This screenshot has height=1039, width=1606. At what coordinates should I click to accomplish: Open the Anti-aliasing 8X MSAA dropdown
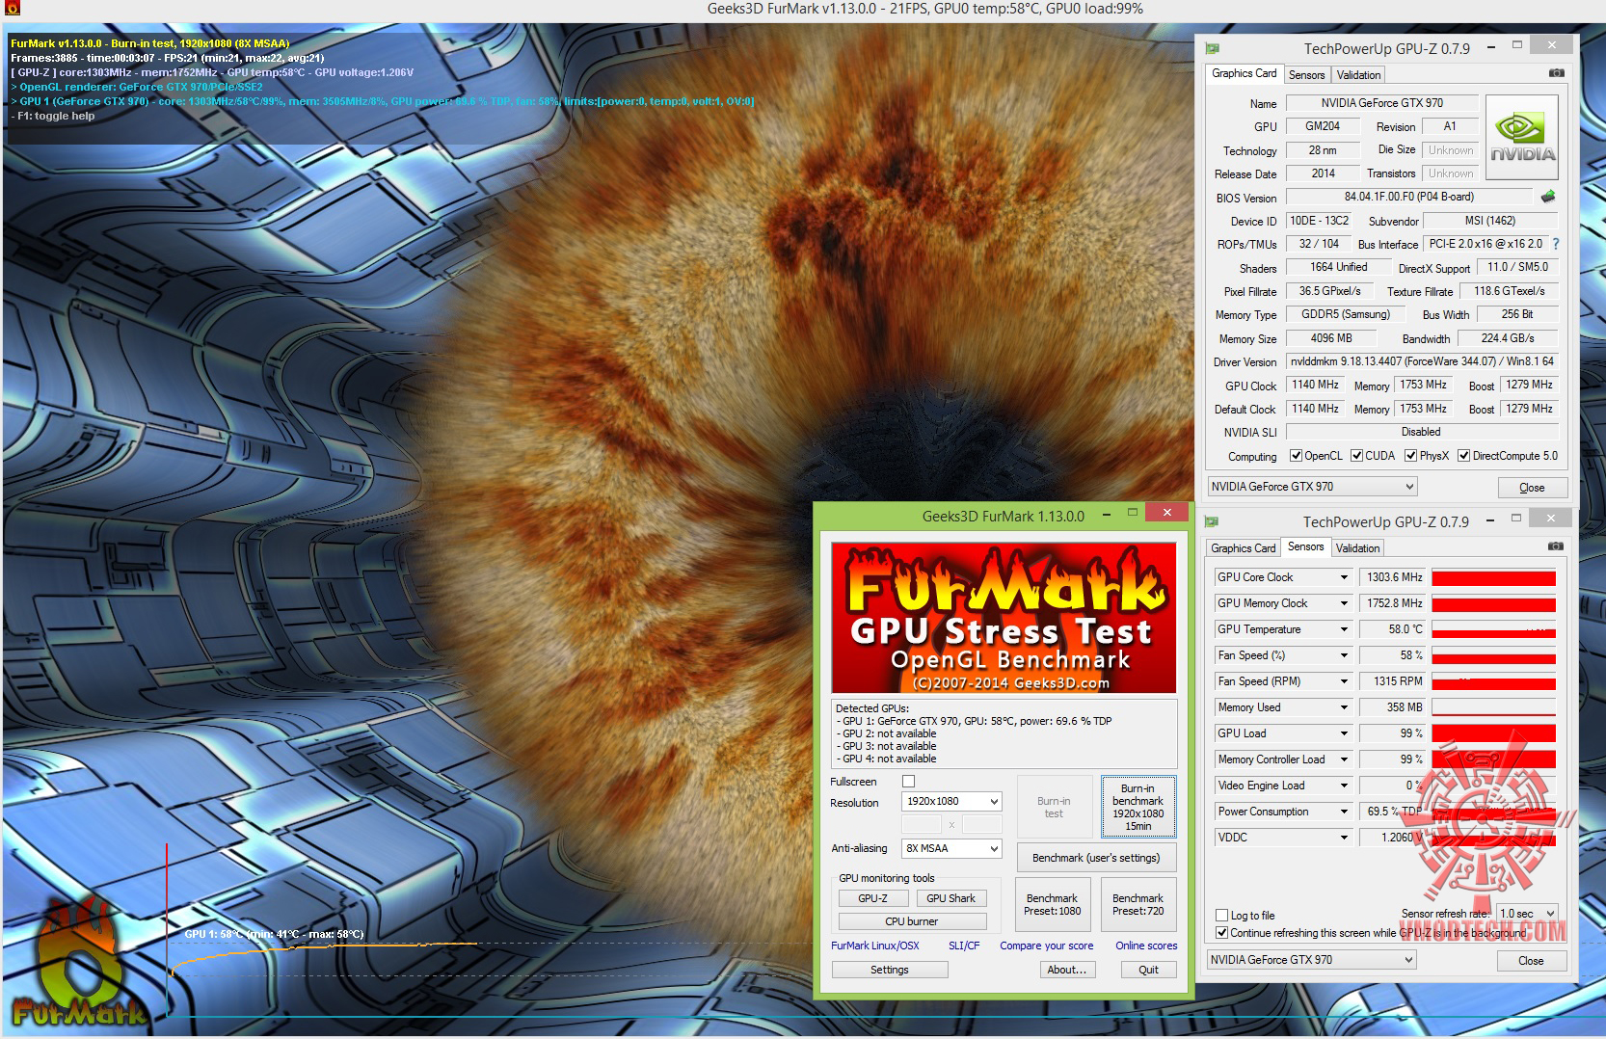pos(951,848)
